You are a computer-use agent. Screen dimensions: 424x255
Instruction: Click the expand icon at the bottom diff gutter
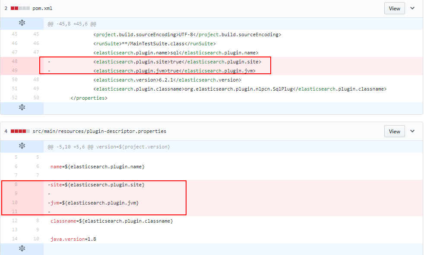22,248
